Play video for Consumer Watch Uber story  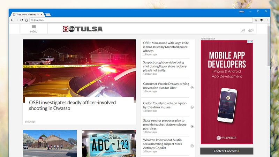pyautogui.click(x=192, y=88)
